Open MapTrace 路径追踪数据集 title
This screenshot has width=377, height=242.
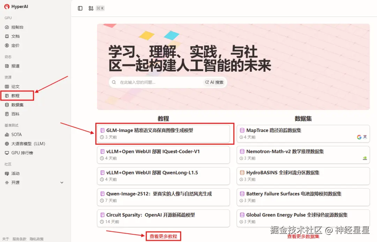[x=274, y=130]
